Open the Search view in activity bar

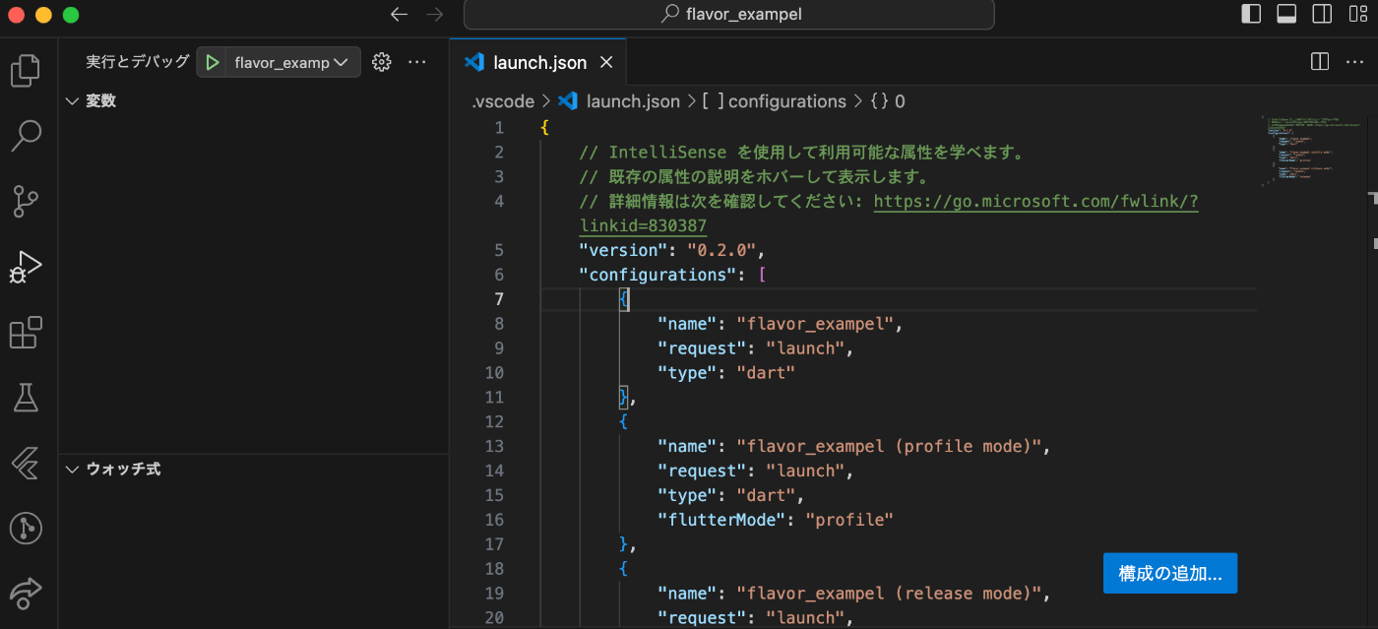(26, 136)
